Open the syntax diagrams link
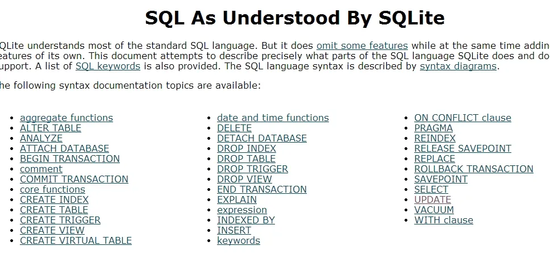550x254 pixels. click(x=459, y=66)
